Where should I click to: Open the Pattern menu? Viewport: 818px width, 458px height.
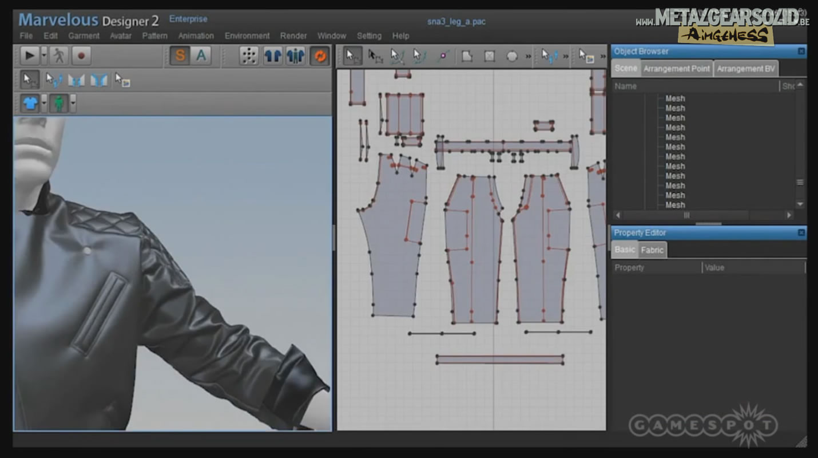coord(155,35)
